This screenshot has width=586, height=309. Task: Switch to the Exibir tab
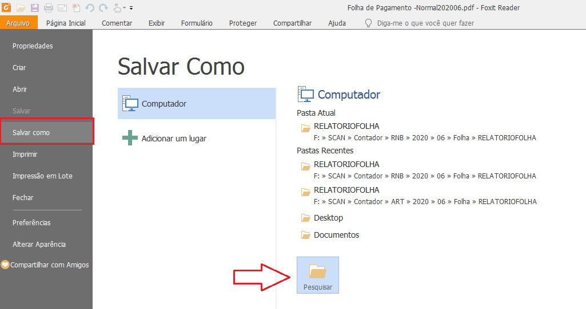157,23
